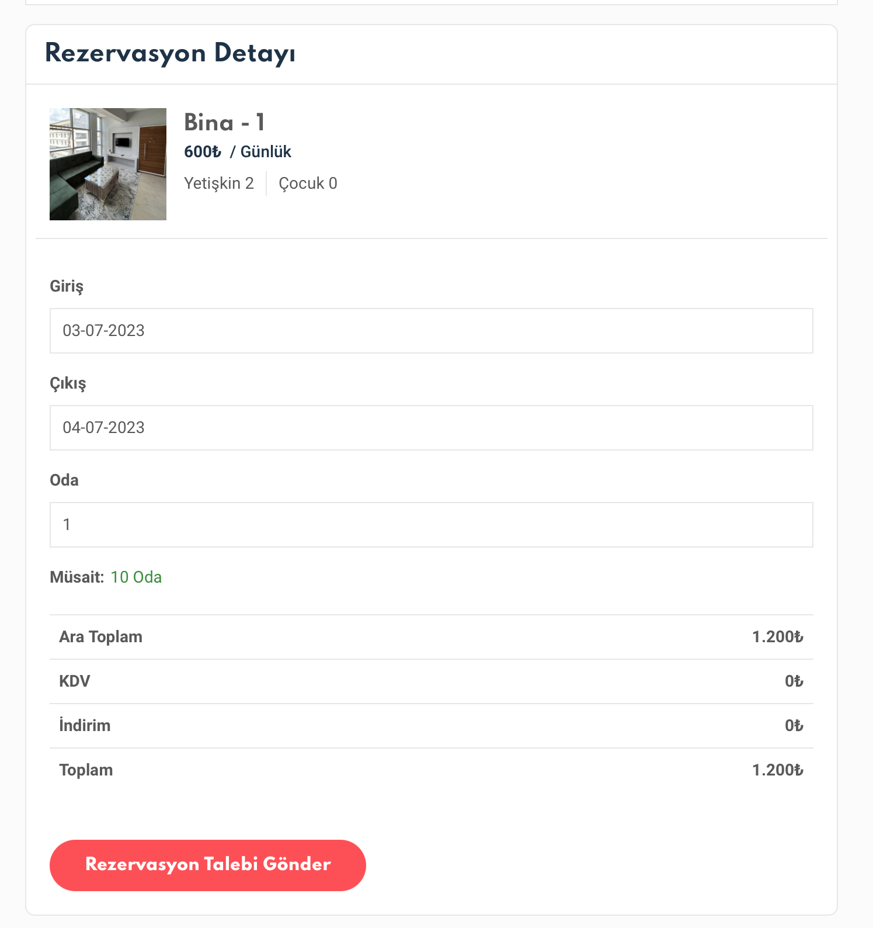Click the KDV row value 0₺
This screenshot has height=928, width=873.
[x=794, y=681]
